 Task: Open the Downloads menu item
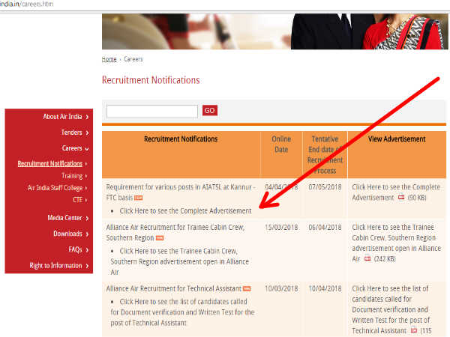click(x=67, y=234)
